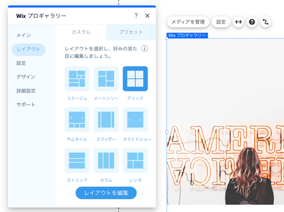Click the 設定 button in gallery toolbar

(221, 22)
